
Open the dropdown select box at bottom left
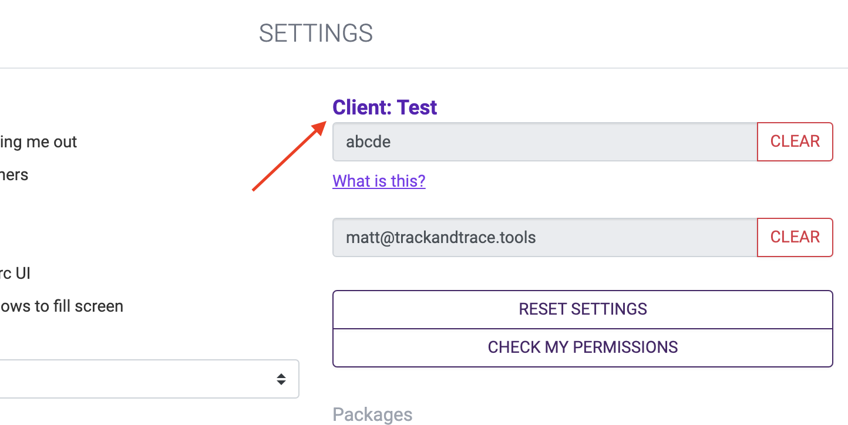[x=147, y=379]
